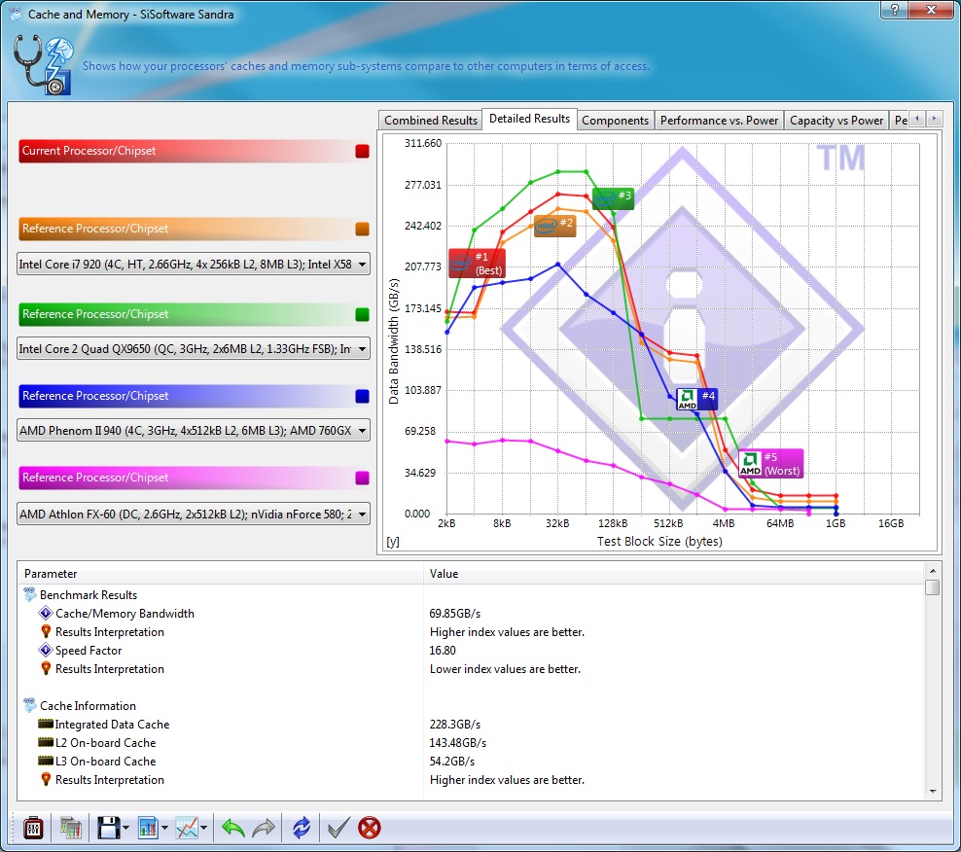Click the #5 (Worst) AMD chart marker
The image size is (961, 852).
click(770, 463)
